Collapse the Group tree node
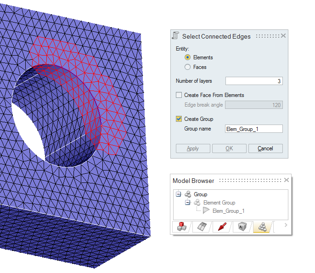Viewport: 315px width, 273px height. [179, 194]
